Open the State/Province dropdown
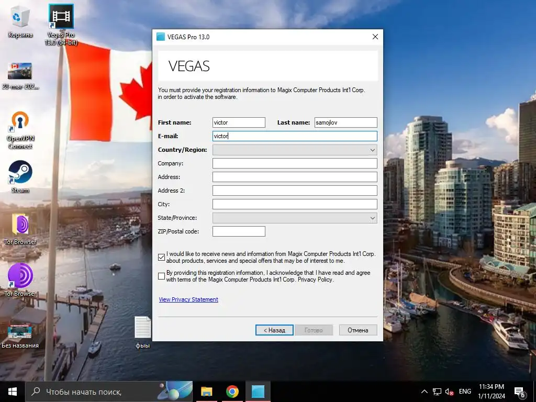536x402 pixels. 295,218
